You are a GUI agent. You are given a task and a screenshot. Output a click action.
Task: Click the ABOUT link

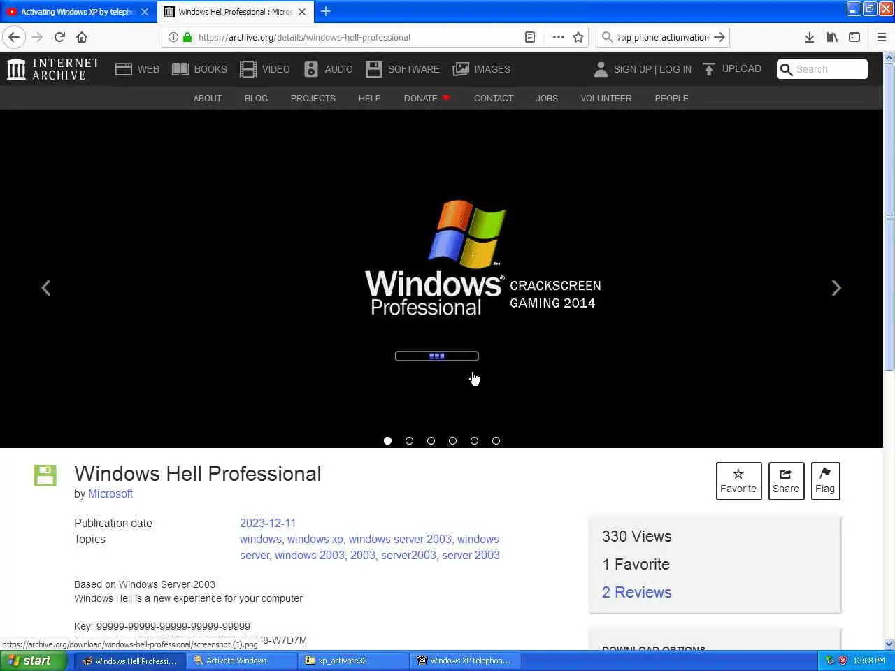pyautogui.click(x=207, y=99)
